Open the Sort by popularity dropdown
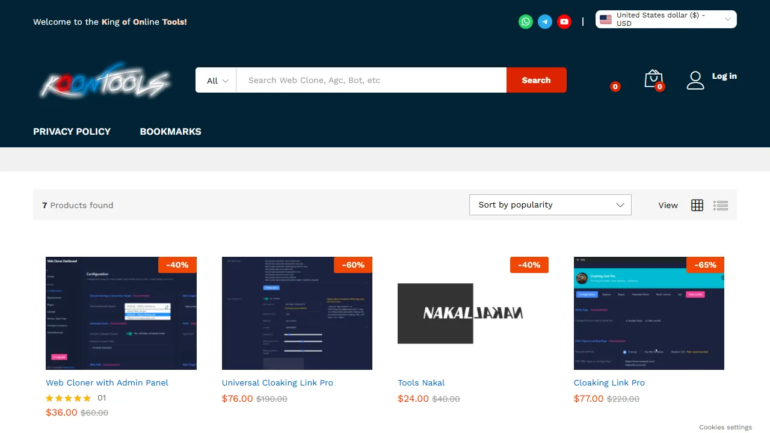 tap(549, 204)
